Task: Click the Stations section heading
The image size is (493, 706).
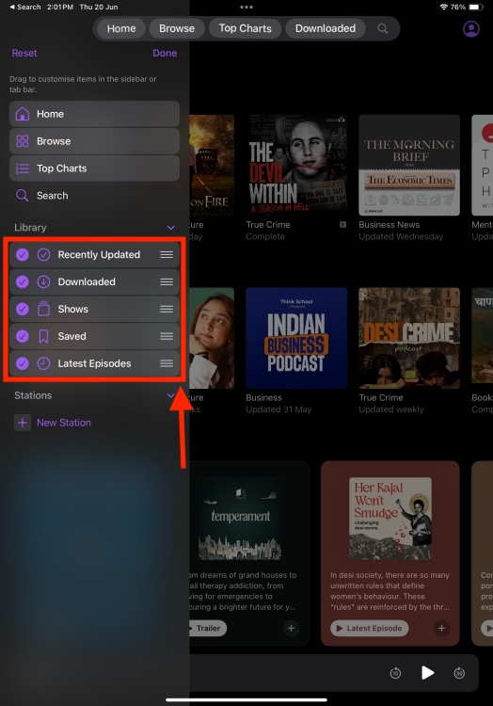Action: click(33, 395)
